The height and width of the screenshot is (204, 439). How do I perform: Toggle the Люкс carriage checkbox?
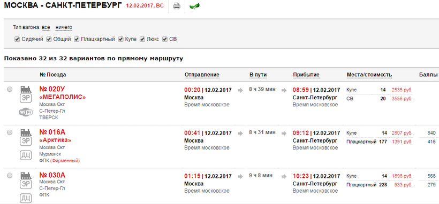pos(142,40)
